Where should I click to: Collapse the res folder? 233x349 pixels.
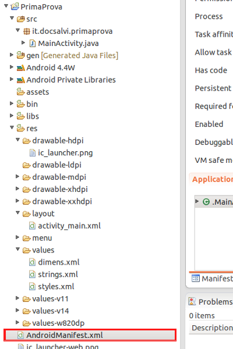tap(12, 128)
